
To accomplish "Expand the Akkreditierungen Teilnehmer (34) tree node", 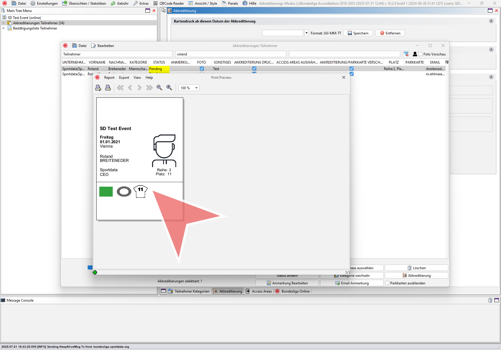I will point(4,23).
